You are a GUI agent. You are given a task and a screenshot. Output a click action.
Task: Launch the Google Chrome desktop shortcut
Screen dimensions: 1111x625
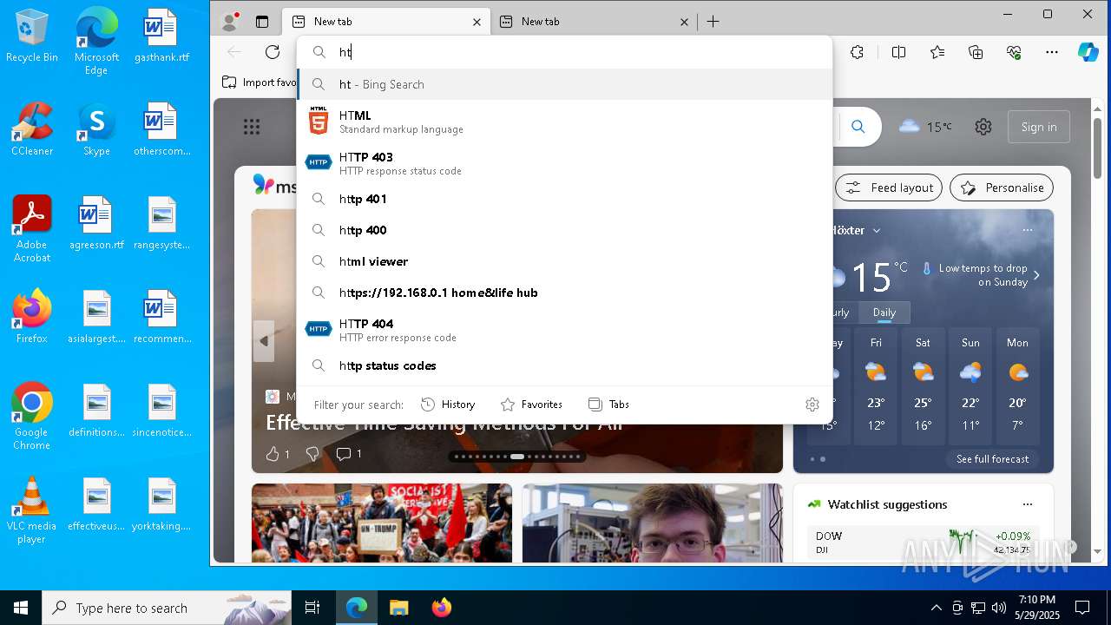(x=32, y=417)
